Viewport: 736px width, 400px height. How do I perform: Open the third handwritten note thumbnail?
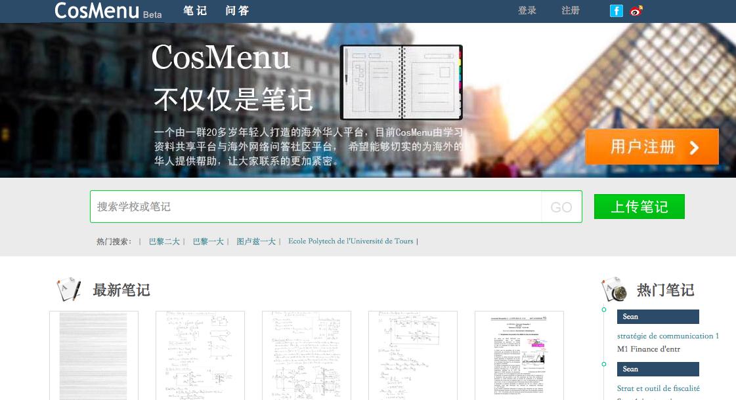307,355
